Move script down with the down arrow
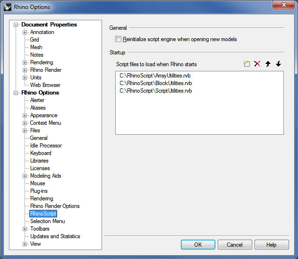Image resolution: width=298 pixels, height=259 pixels. point(279,64)
